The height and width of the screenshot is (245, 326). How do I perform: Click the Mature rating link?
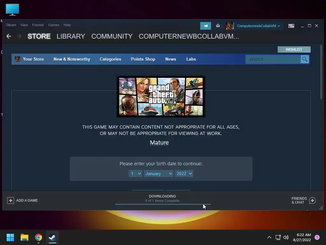[x=159, y=143]
